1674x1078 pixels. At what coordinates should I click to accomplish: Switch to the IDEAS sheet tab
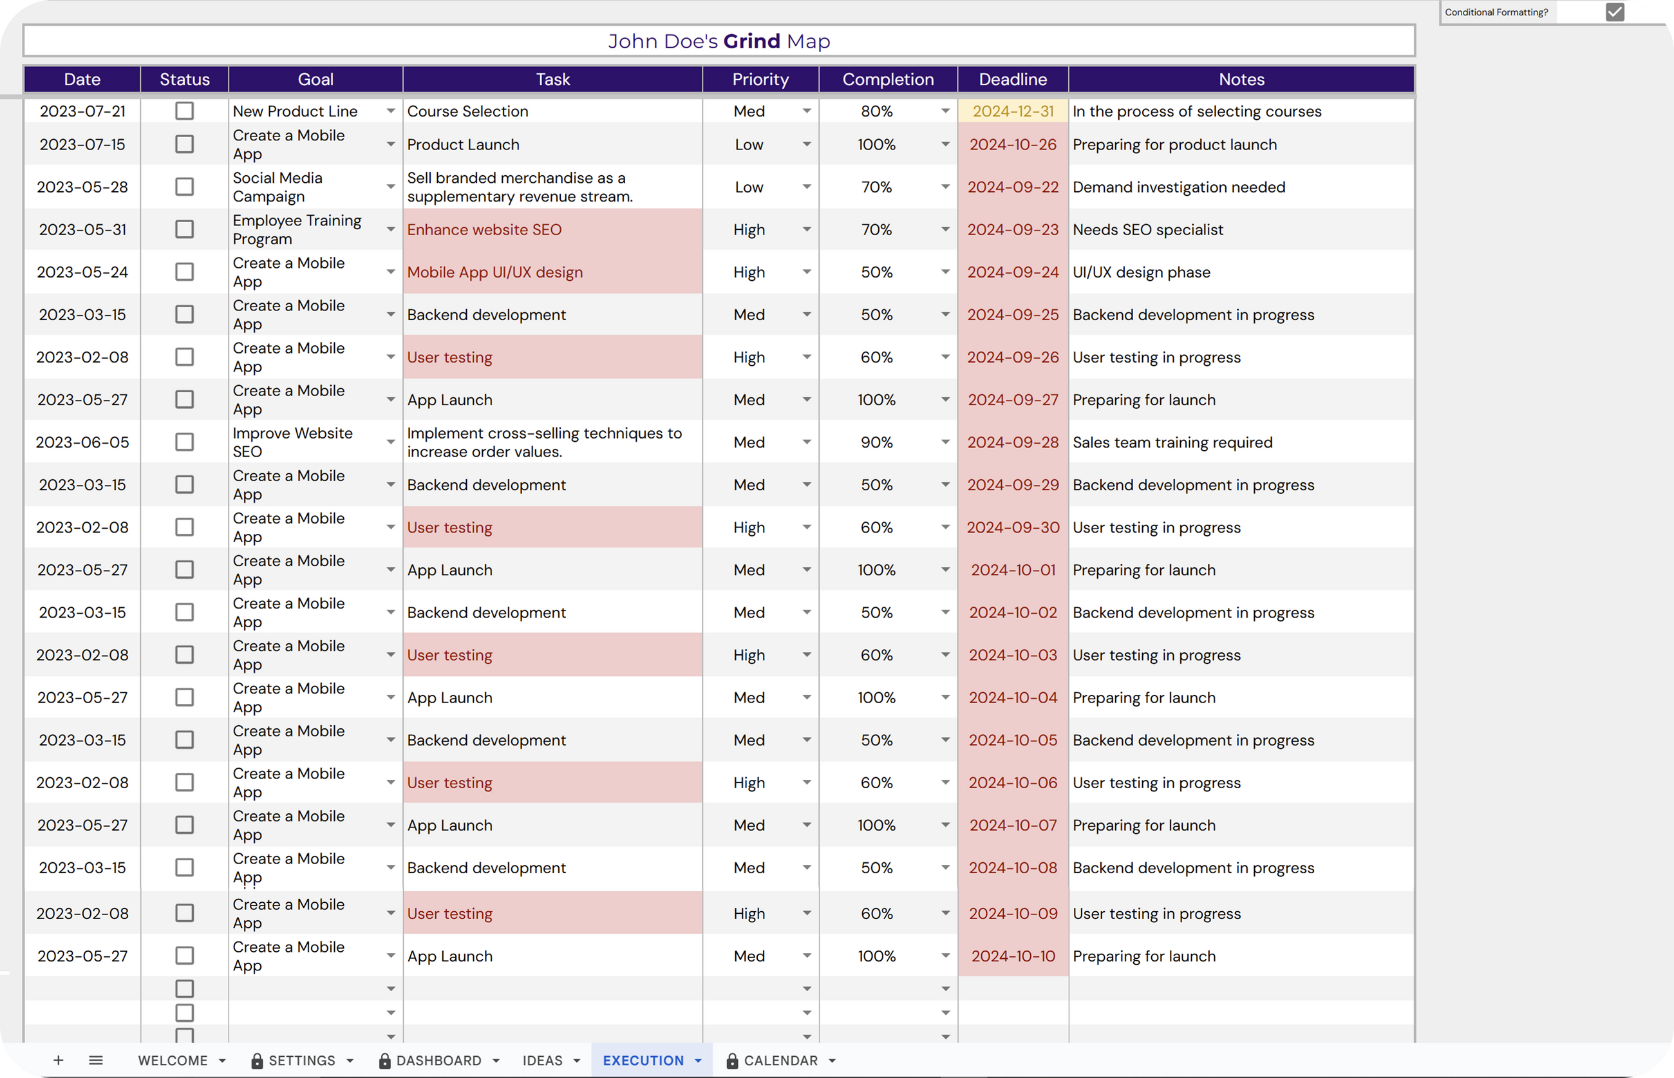[542, 1061]
